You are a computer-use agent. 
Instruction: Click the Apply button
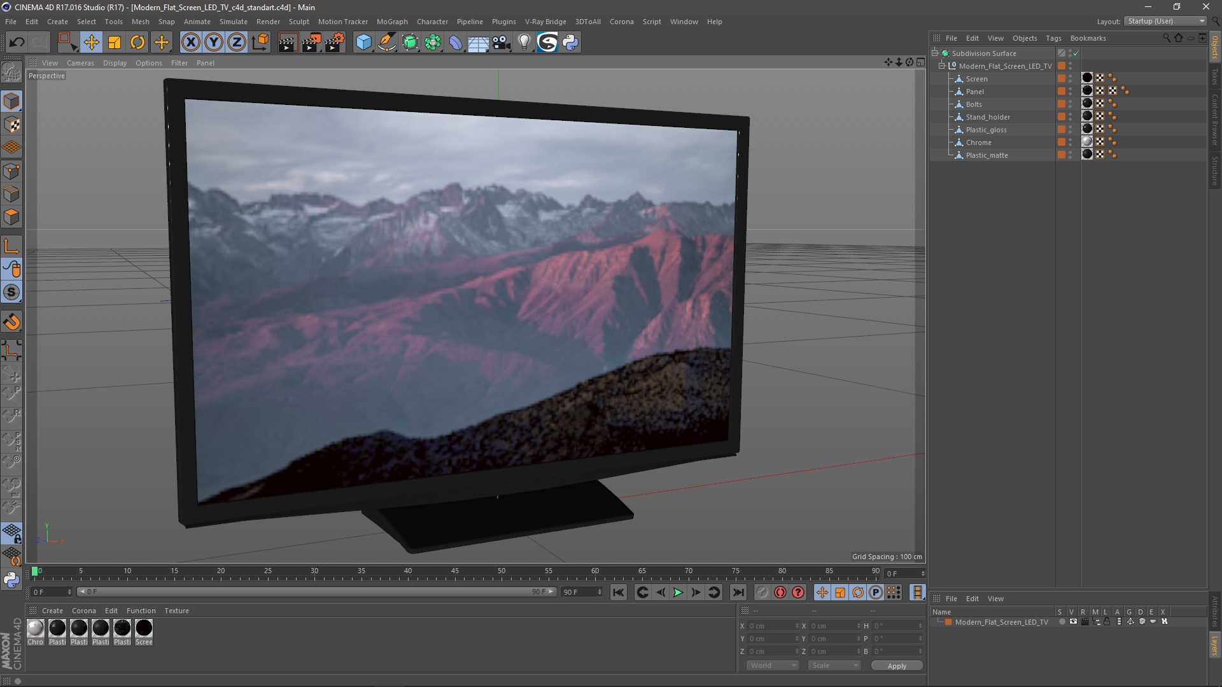896,666
